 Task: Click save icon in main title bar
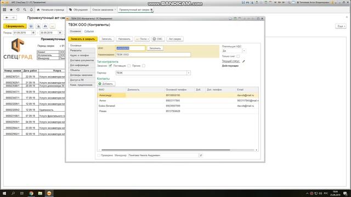[244, 2]
